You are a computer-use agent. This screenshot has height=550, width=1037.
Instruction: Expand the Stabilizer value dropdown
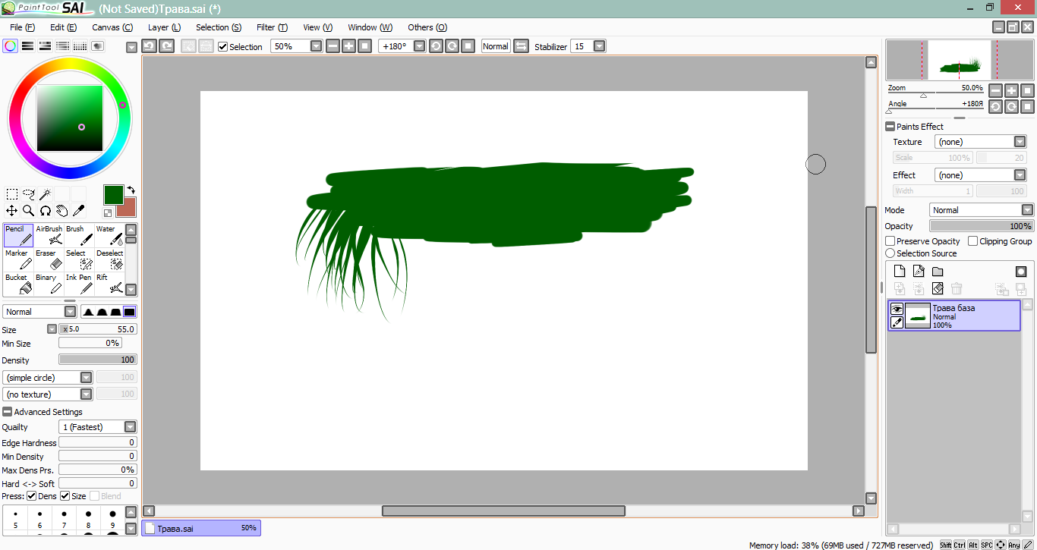pos(599,46)
